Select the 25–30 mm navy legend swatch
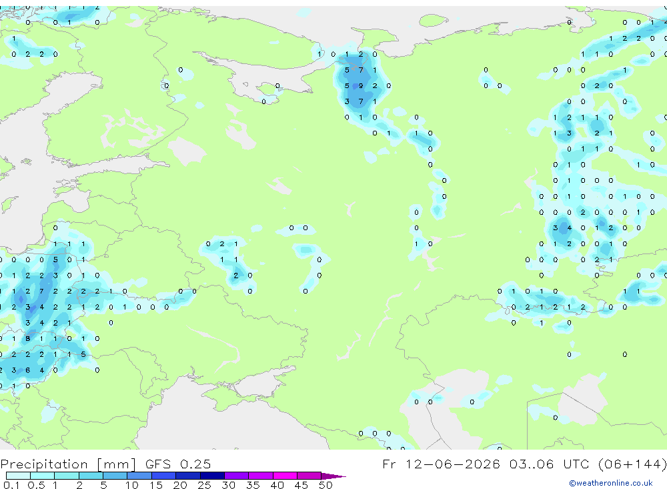667x489 pixels. (212, 476)
